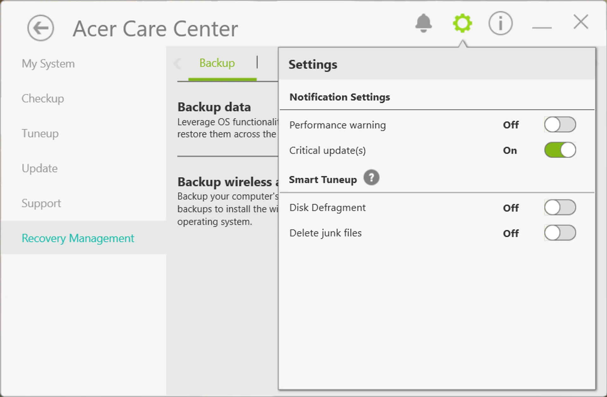Open the info (i) icon
Image resolution: width=607 pixels, height=397 pixels.
click(500, 23)
